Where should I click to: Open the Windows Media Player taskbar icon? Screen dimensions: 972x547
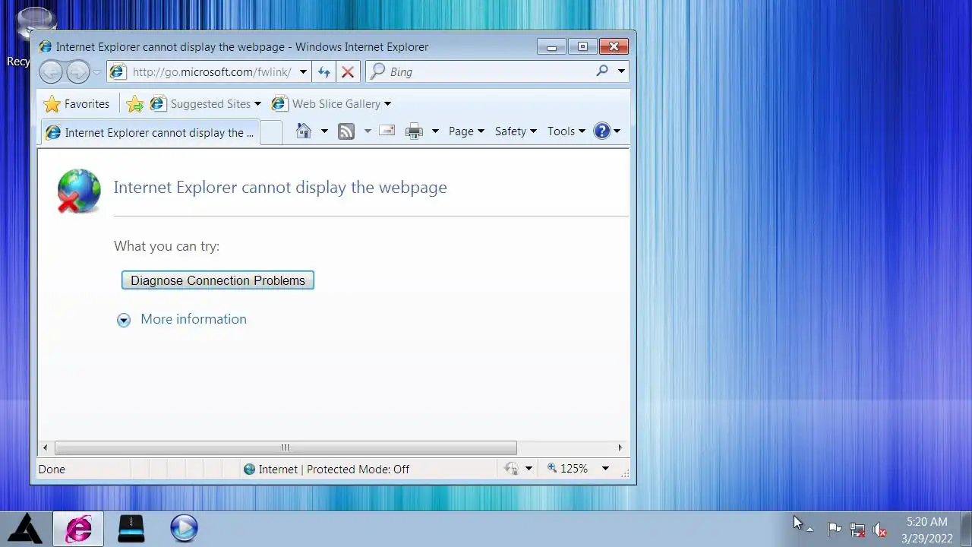(x=184, y=529)
